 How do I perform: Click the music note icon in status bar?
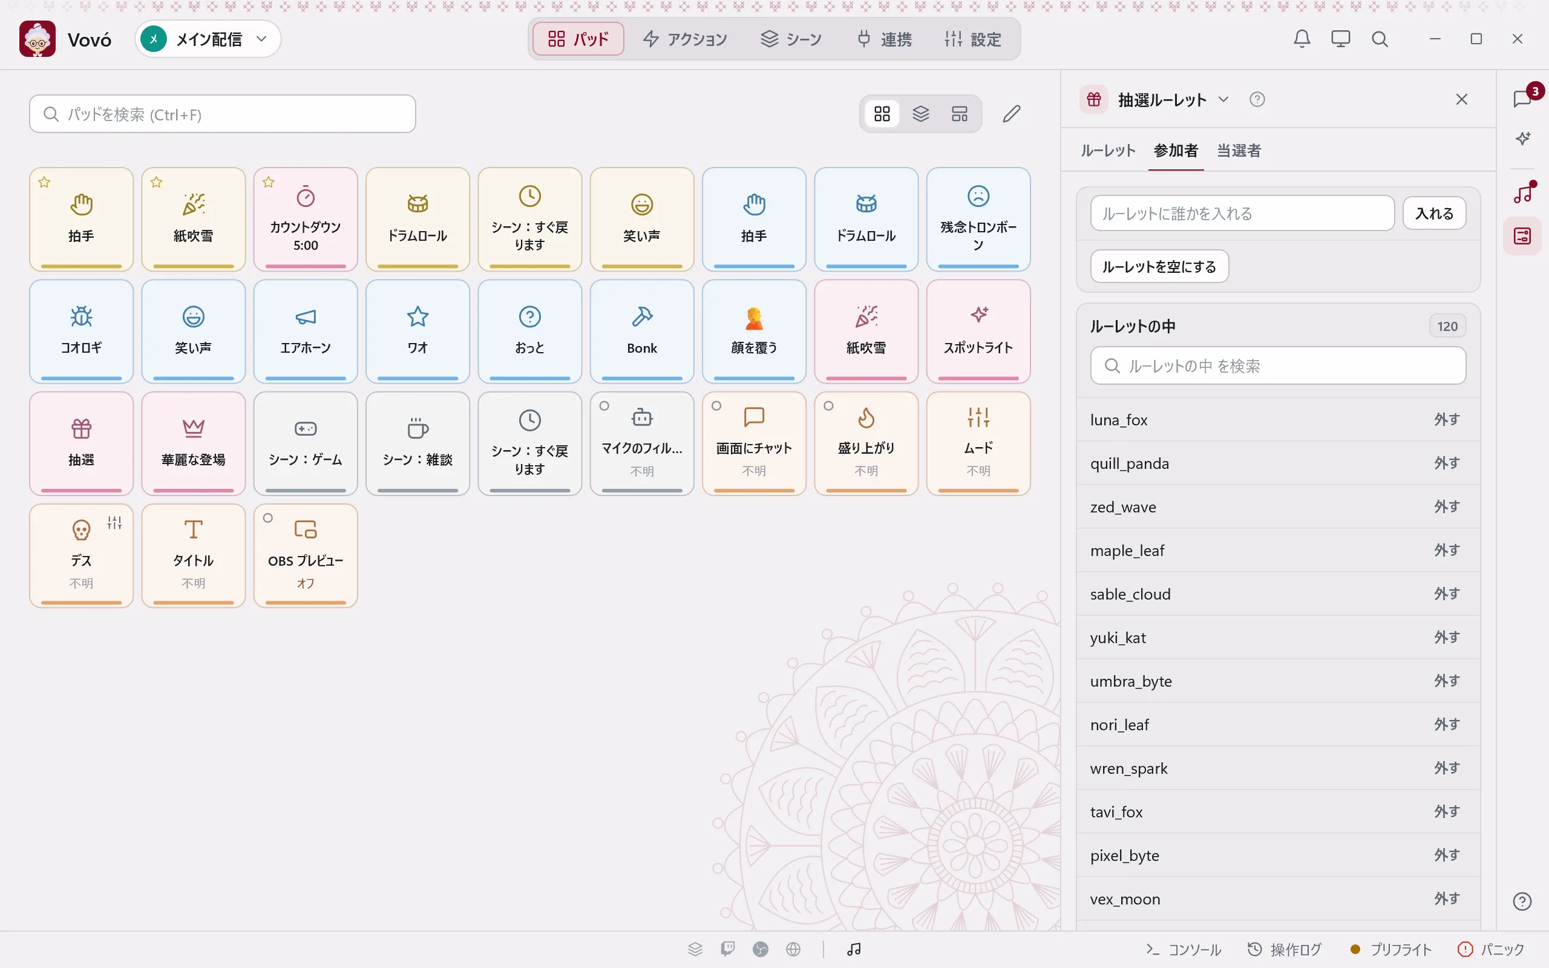(x=854, y=949)
